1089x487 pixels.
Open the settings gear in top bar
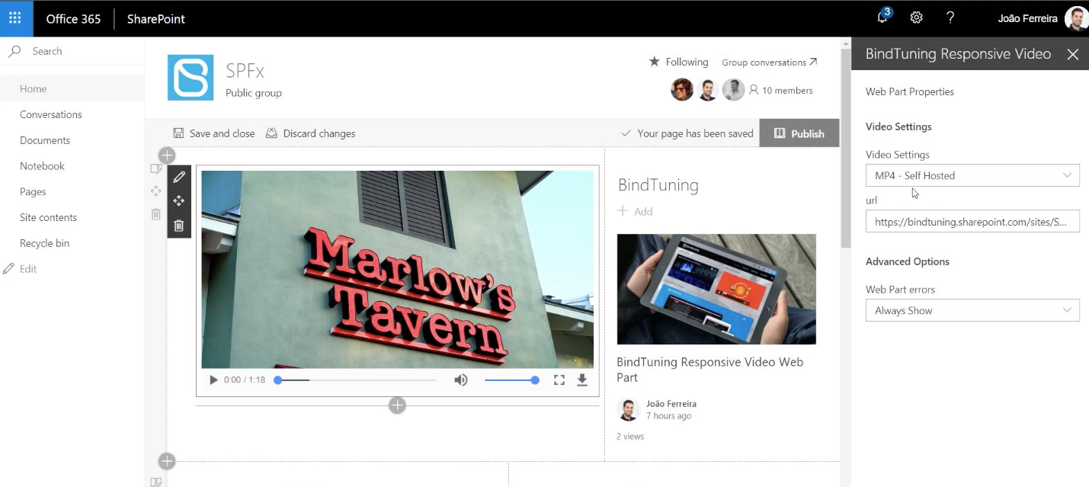click(x=917, y=18)
